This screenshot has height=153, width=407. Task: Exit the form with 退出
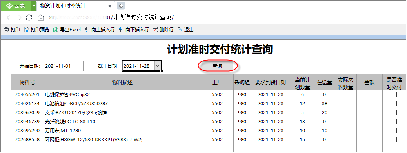point(185,30)
